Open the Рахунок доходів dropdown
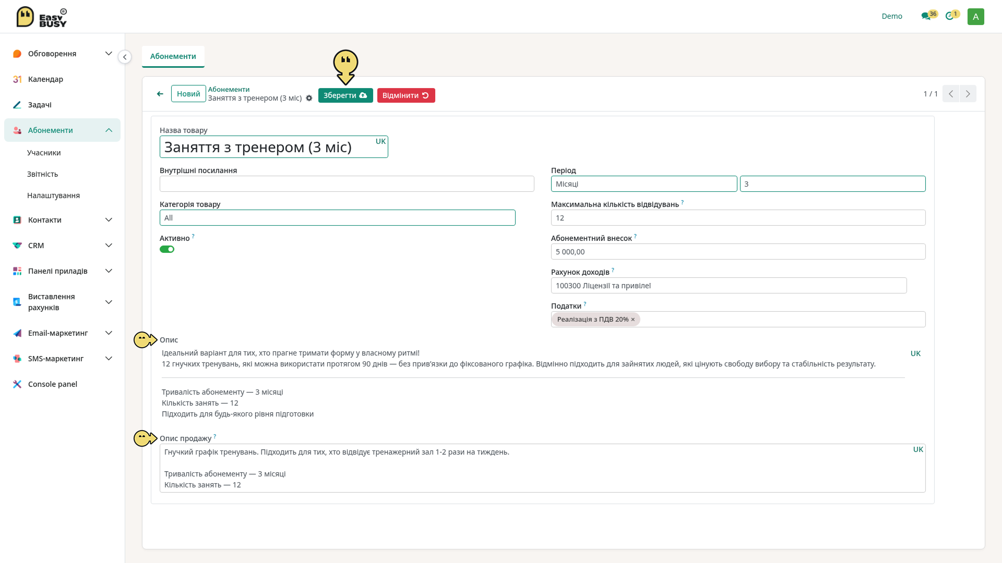The width and height of the screenshot is (1002, 563). (x=729, y=286)
